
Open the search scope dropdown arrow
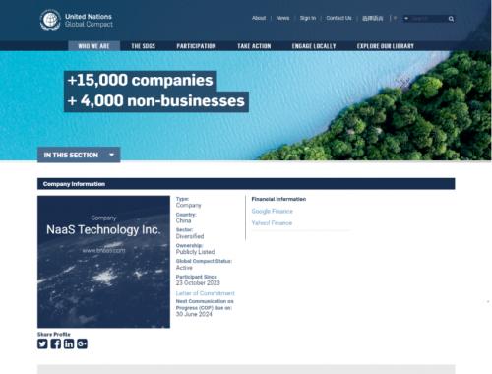406,19
